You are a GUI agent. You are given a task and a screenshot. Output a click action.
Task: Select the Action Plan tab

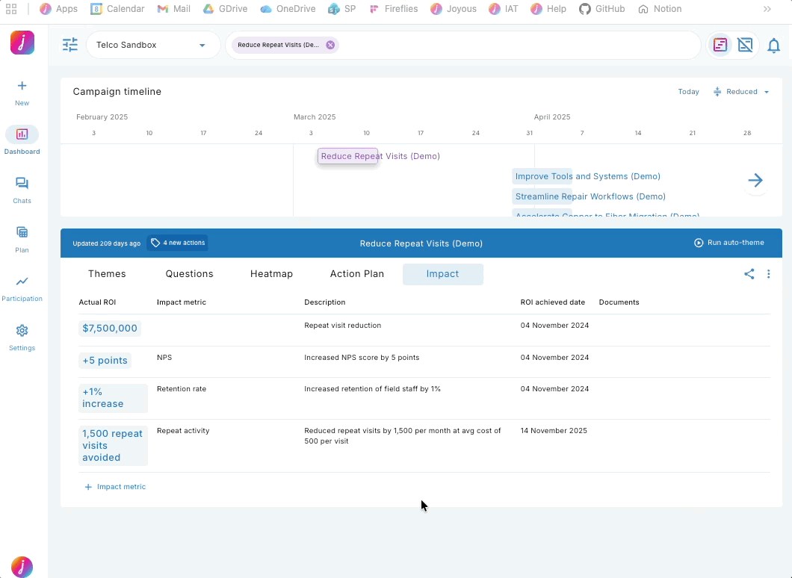click(x=357, y=274)
